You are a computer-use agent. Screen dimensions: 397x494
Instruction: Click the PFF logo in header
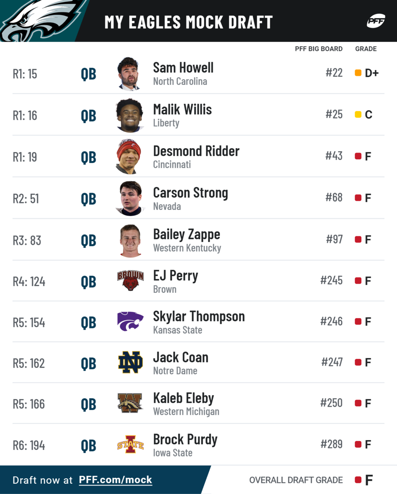[376, 21]
